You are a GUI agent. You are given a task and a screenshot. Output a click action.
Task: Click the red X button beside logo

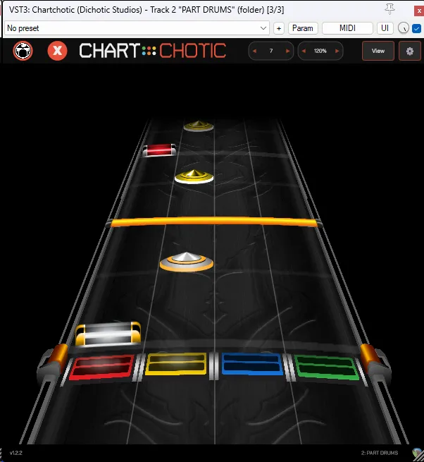point(57,51)
